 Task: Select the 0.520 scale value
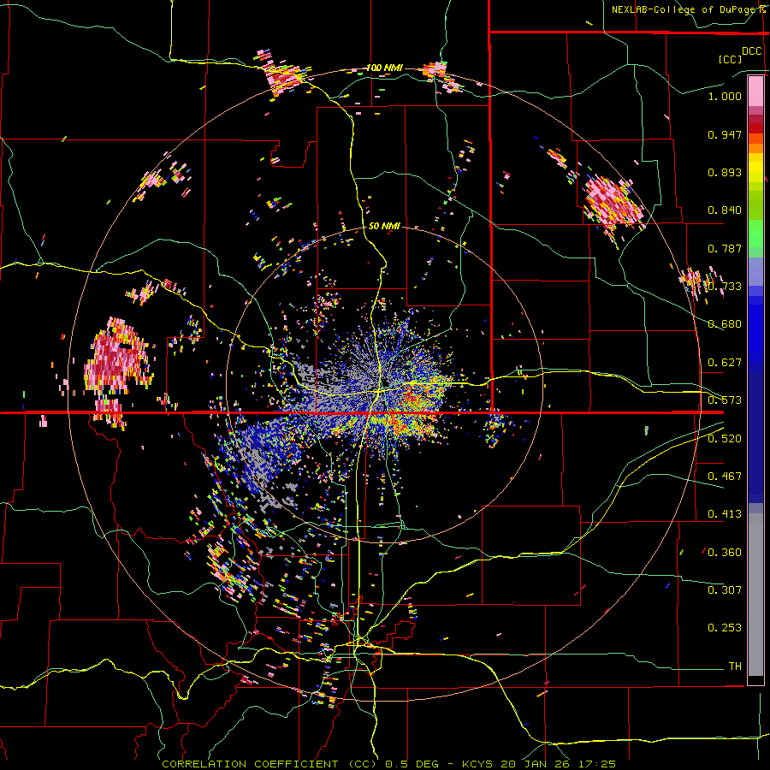(x=725, y=439)
